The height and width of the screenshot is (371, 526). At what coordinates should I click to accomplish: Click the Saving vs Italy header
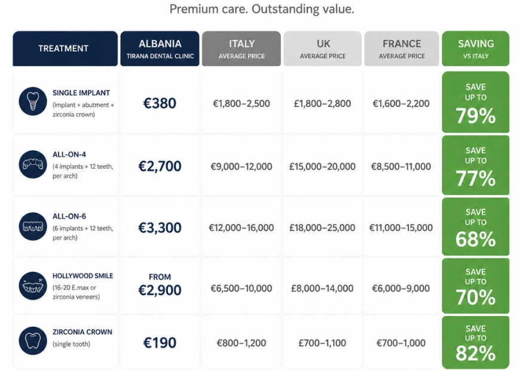tap(476, 48)
